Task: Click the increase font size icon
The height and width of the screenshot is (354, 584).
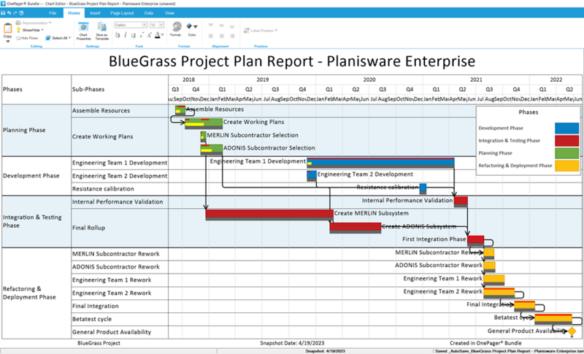Action: point(150,35)
